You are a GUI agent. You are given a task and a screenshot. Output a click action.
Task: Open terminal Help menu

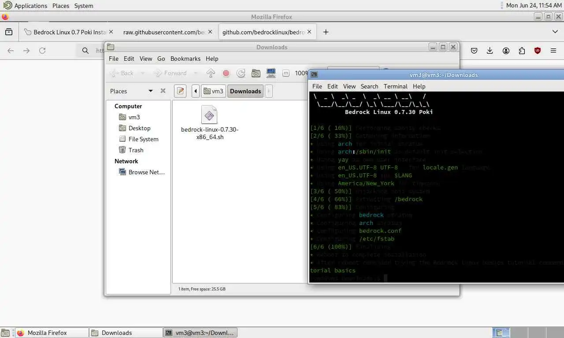[x=419, y=86]
